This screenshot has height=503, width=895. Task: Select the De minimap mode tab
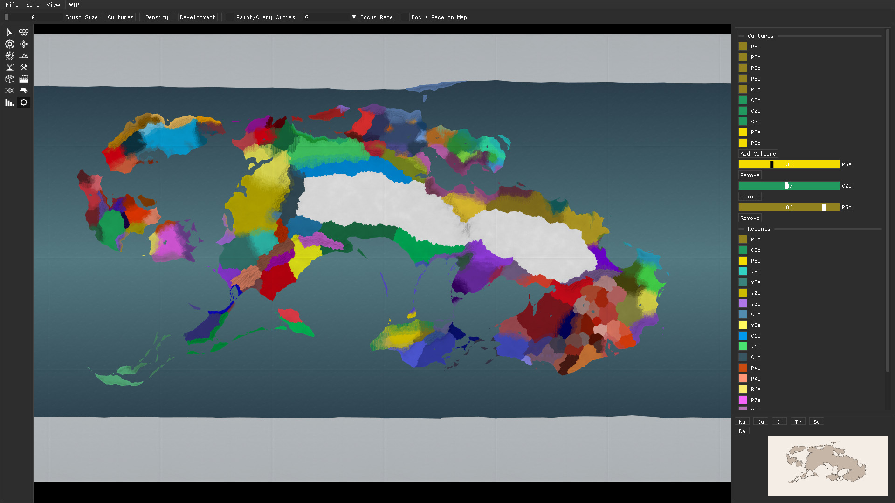[742, 431]
